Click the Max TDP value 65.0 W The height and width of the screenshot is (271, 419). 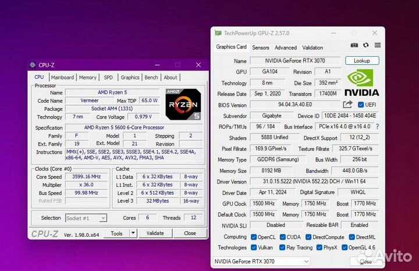[x=150, y=100]
